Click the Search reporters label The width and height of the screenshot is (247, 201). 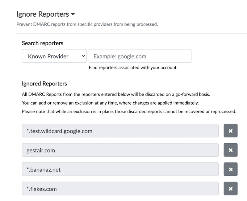pos(43,43)
